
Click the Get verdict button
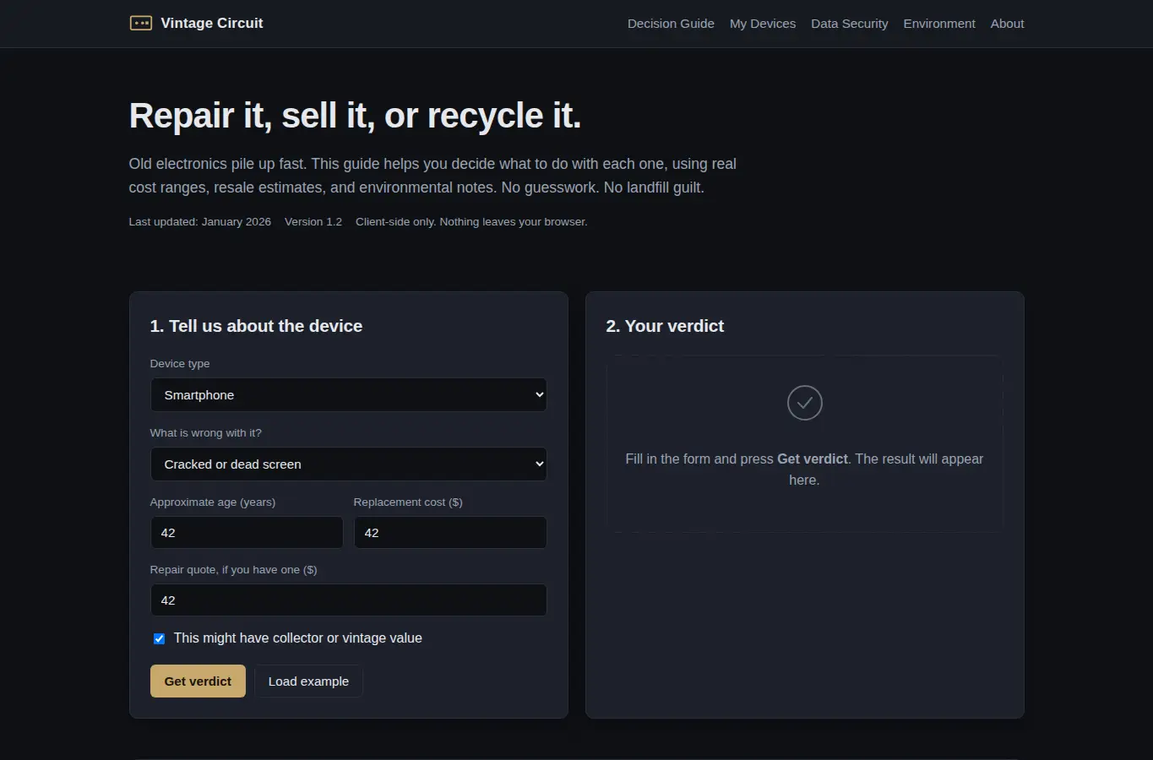[x=198, y=681]
